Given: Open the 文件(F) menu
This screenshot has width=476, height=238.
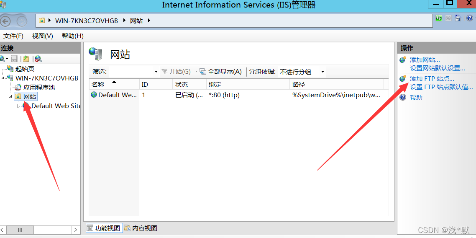Looking at the screenshot, I should (13, 36).
